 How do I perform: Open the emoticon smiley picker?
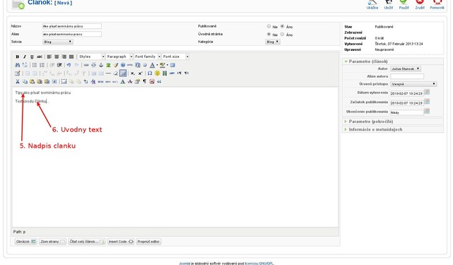[157, 73]
